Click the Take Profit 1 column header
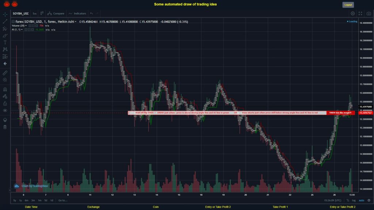 280,207
